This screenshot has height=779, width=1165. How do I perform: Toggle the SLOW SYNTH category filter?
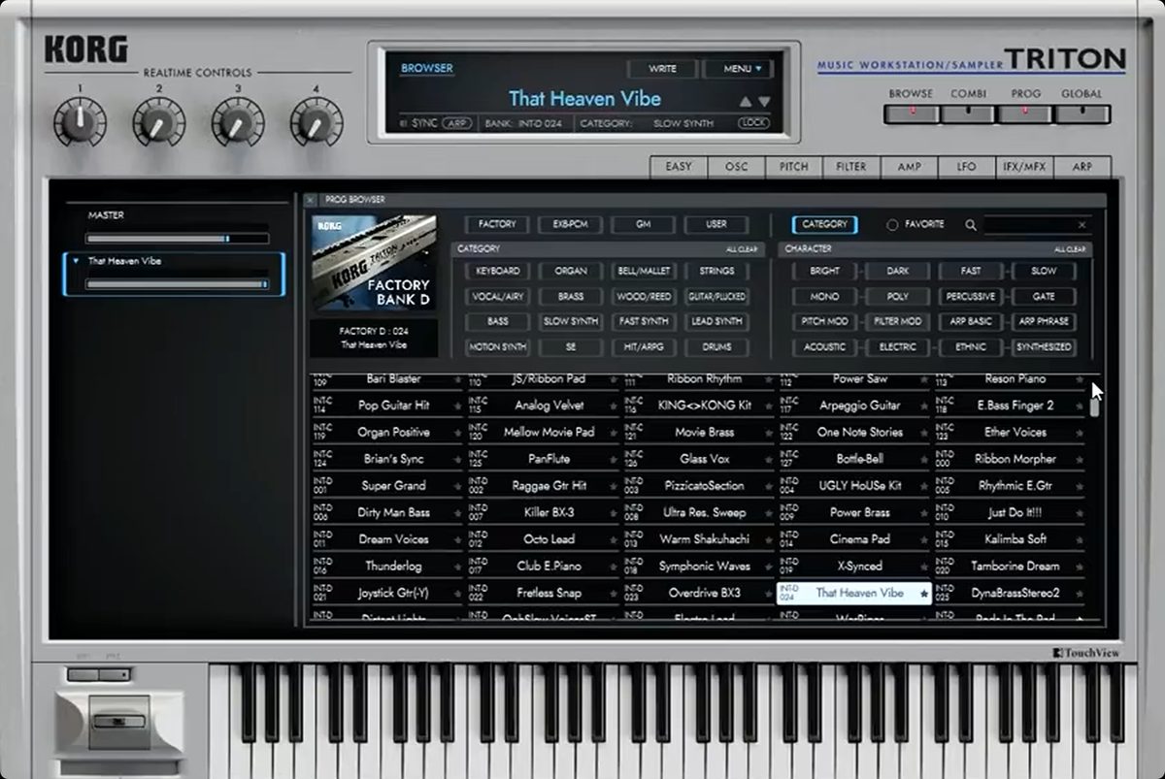[571, 322]
